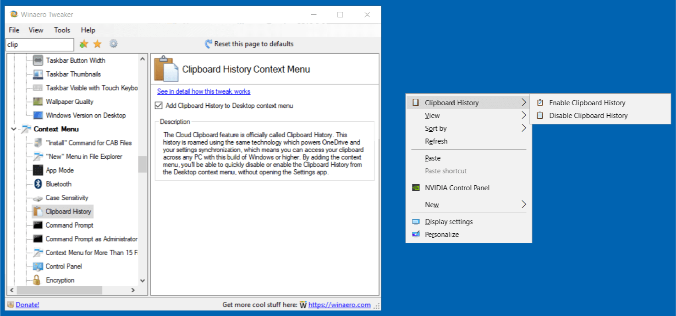
Task: Click the tree horizontal scroll right arrow
Action: pos(133,290)
